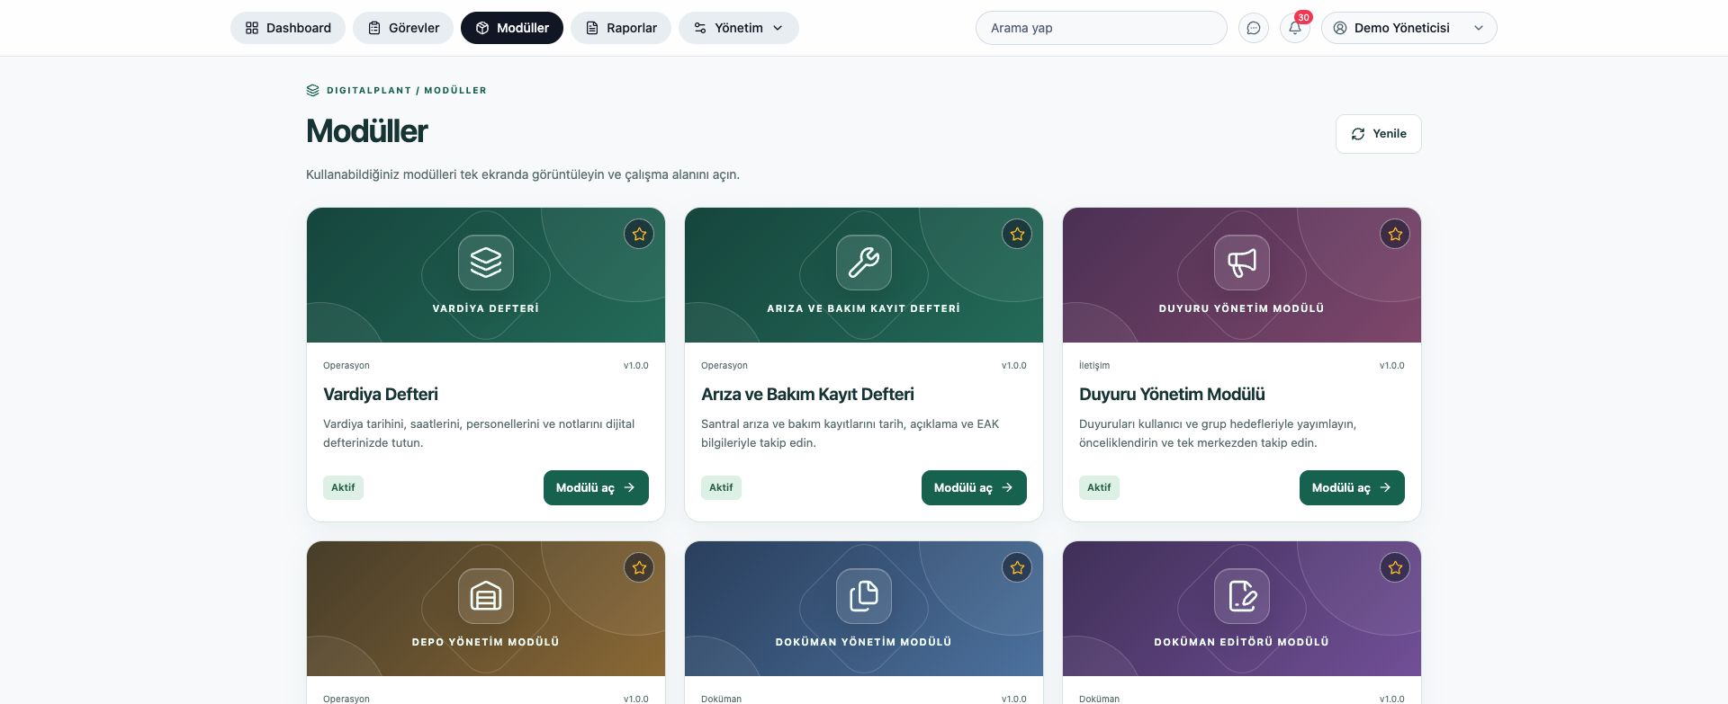Image resolution: width=1728 pixels, height=704 pixels.
Task: Click the Arama yap search field
Action: (x=1102, y=28)
